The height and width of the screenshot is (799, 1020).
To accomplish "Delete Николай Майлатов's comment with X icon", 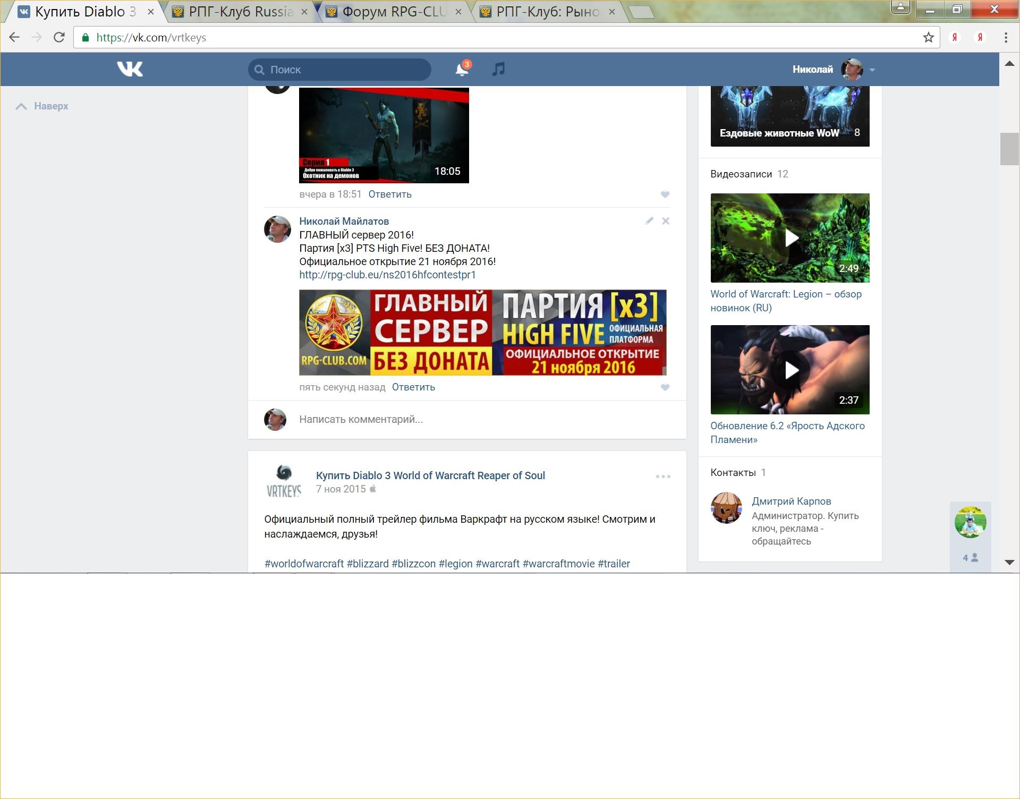I will click(x=666, y=221).
